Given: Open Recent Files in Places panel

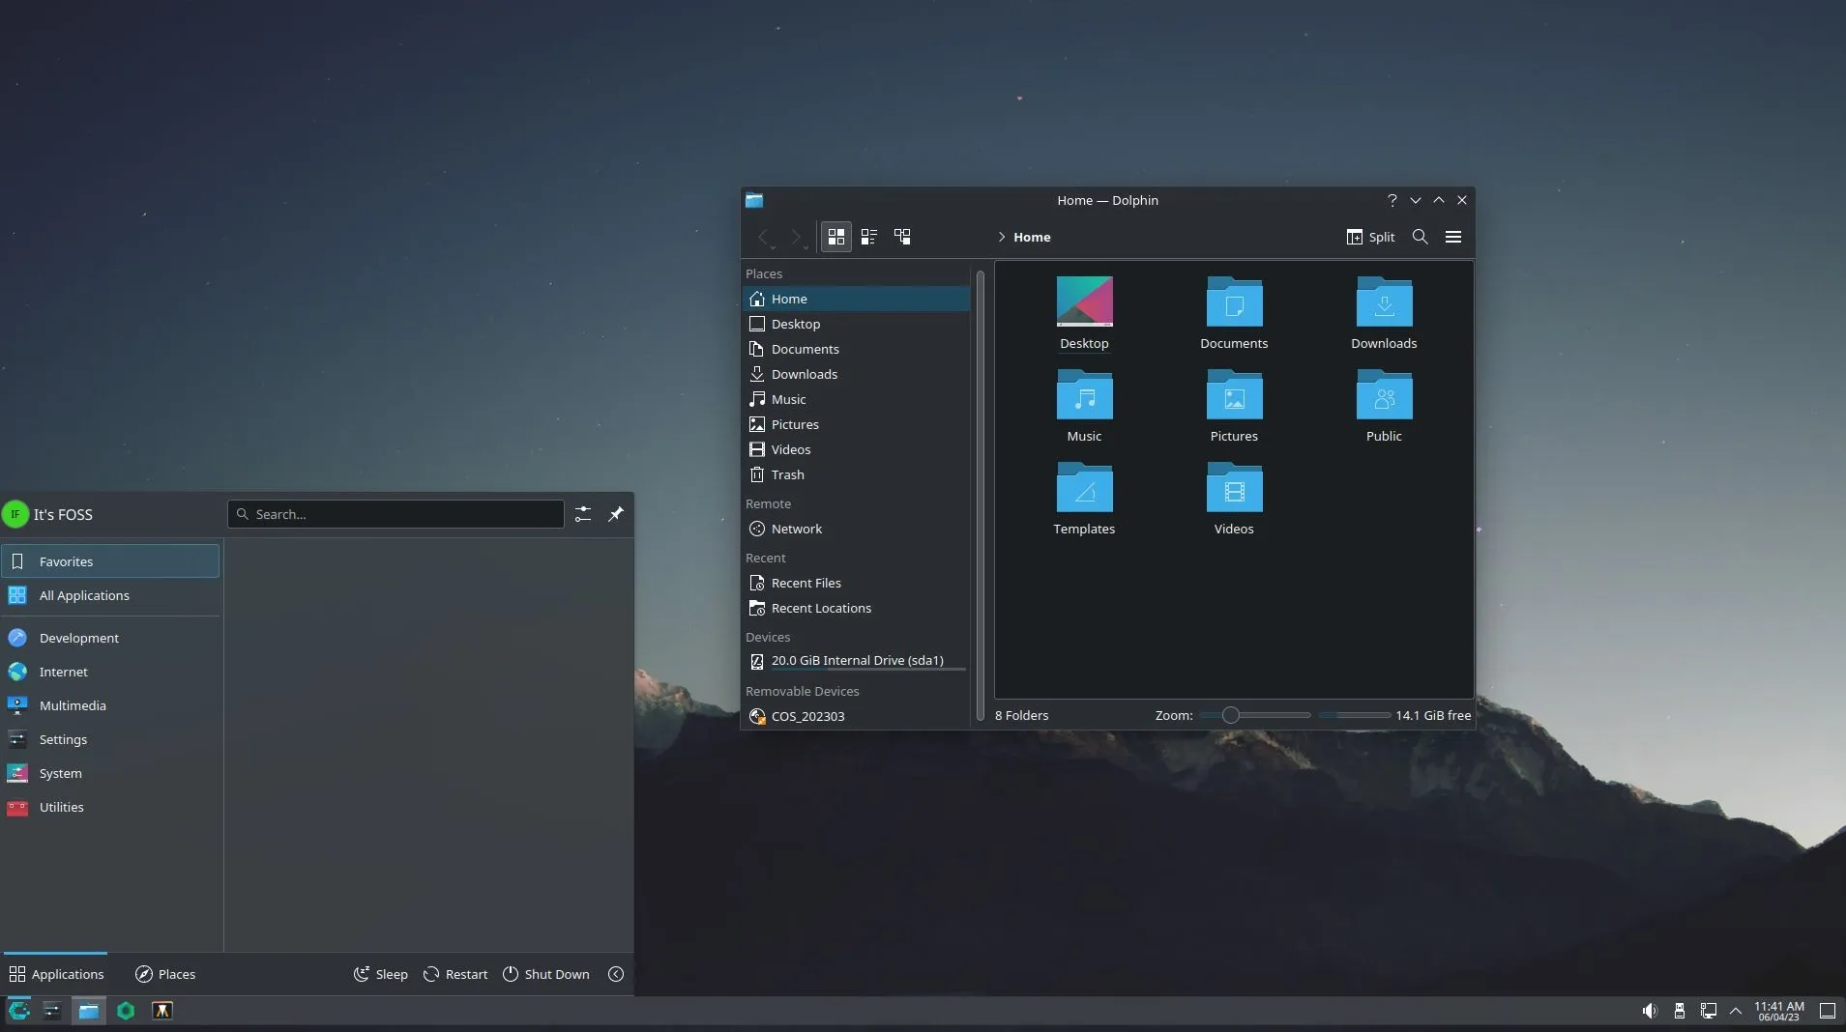Looking at the screenshot, I should click(x=806, y=583).
